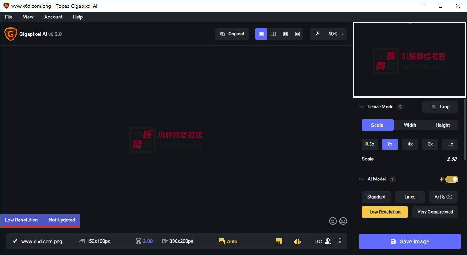The width and height of the screenshot is (467, 255).
Task: Edit the Scale value 2.00 field
Action: click(x=452, y=159)
